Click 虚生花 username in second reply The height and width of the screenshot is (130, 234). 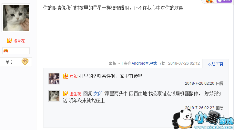(76, 94)
